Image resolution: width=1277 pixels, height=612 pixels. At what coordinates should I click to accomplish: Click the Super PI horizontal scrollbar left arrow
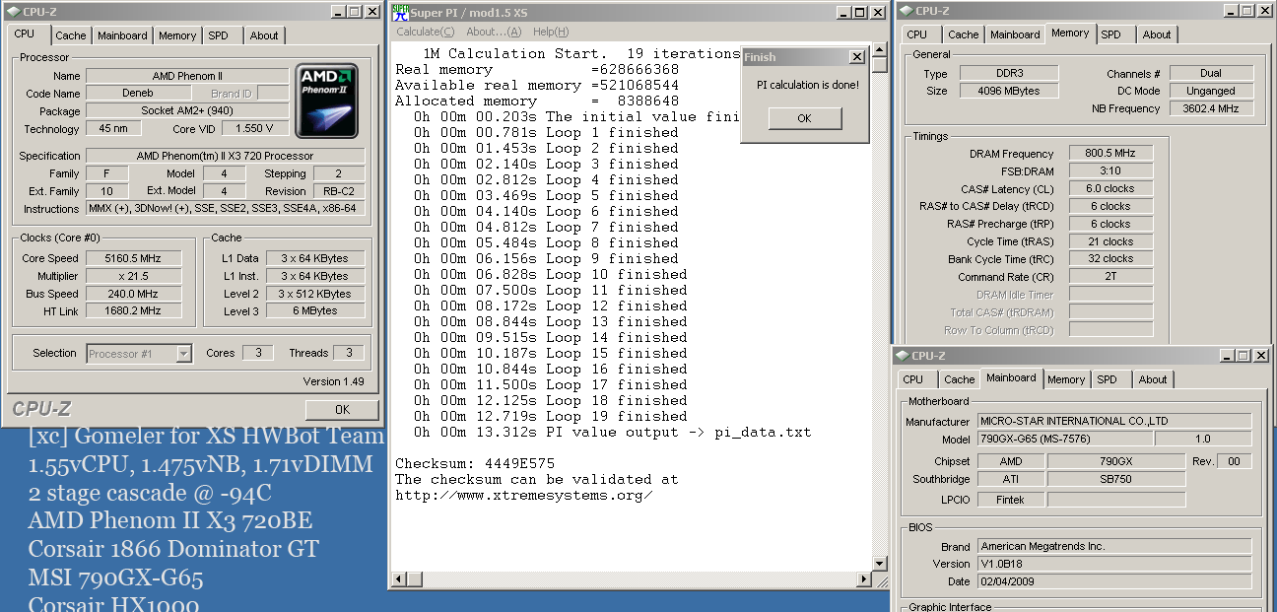[x=399, y=579]
